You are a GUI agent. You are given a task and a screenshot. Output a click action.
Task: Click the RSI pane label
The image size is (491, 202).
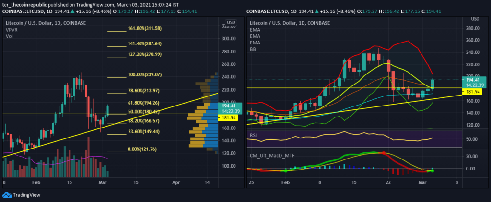[253, 135]
